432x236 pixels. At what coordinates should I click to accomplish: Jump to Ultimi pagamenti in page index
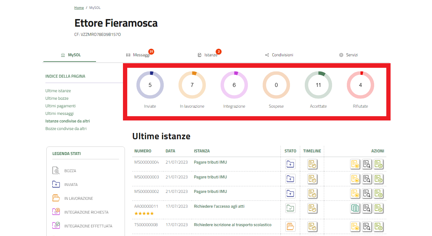(x=60, y=106)
